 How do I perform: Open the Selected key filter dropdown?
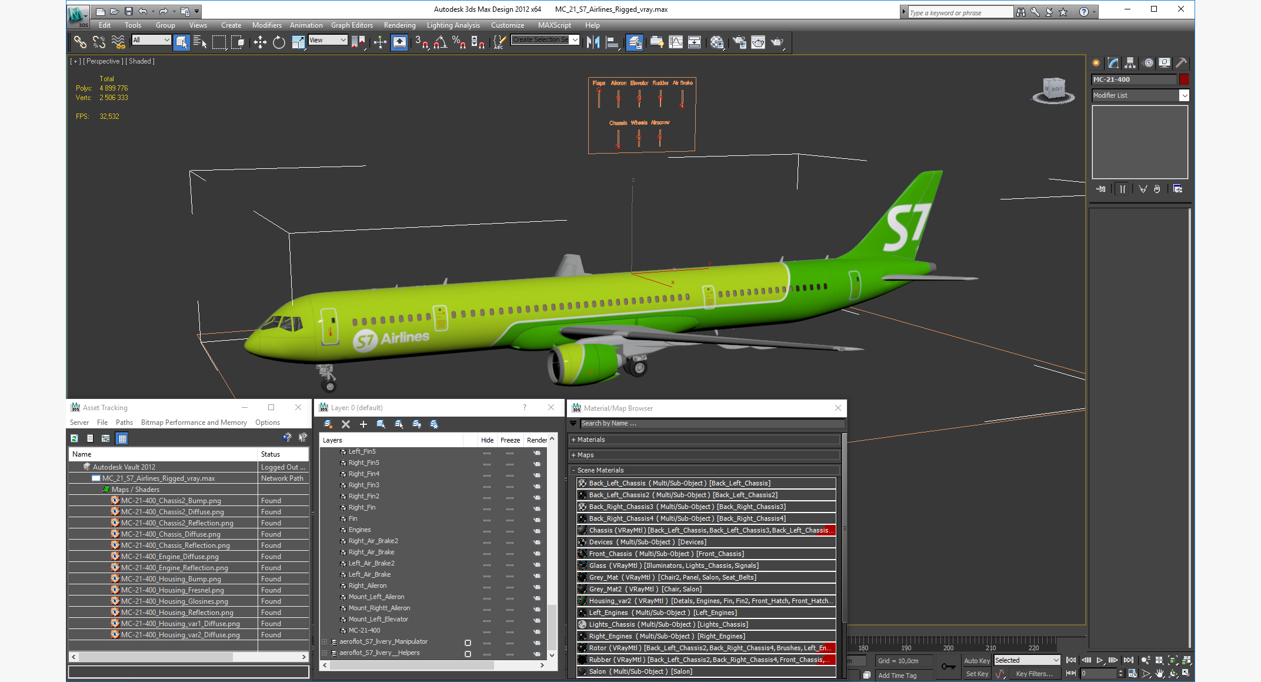click(1026, 660)
